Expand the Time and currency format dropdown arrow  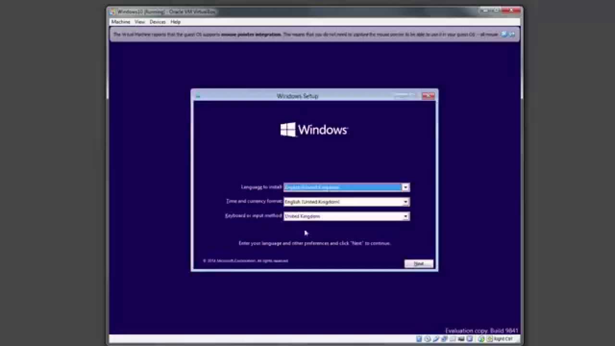coord(406,202)
